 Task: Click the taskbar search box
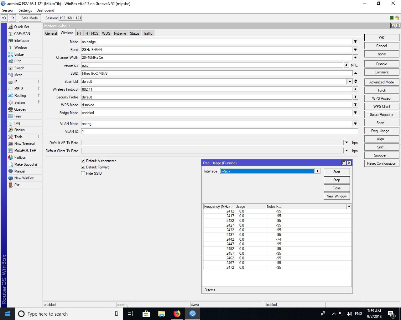pyautogui.click(x=69, y=314)
